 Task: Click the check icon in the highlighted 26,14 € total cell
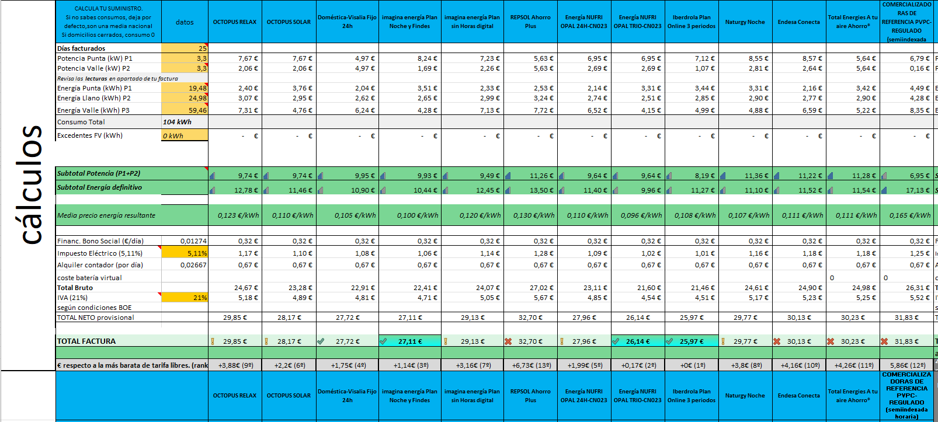616,341
